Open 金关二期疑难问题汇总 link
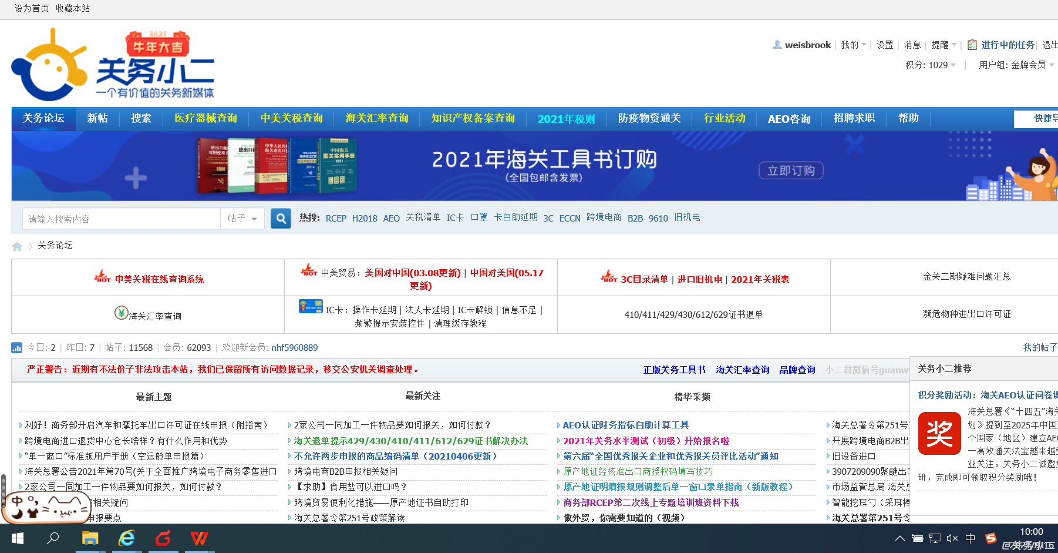1058x553 pixels. click(x=966, y=276)
